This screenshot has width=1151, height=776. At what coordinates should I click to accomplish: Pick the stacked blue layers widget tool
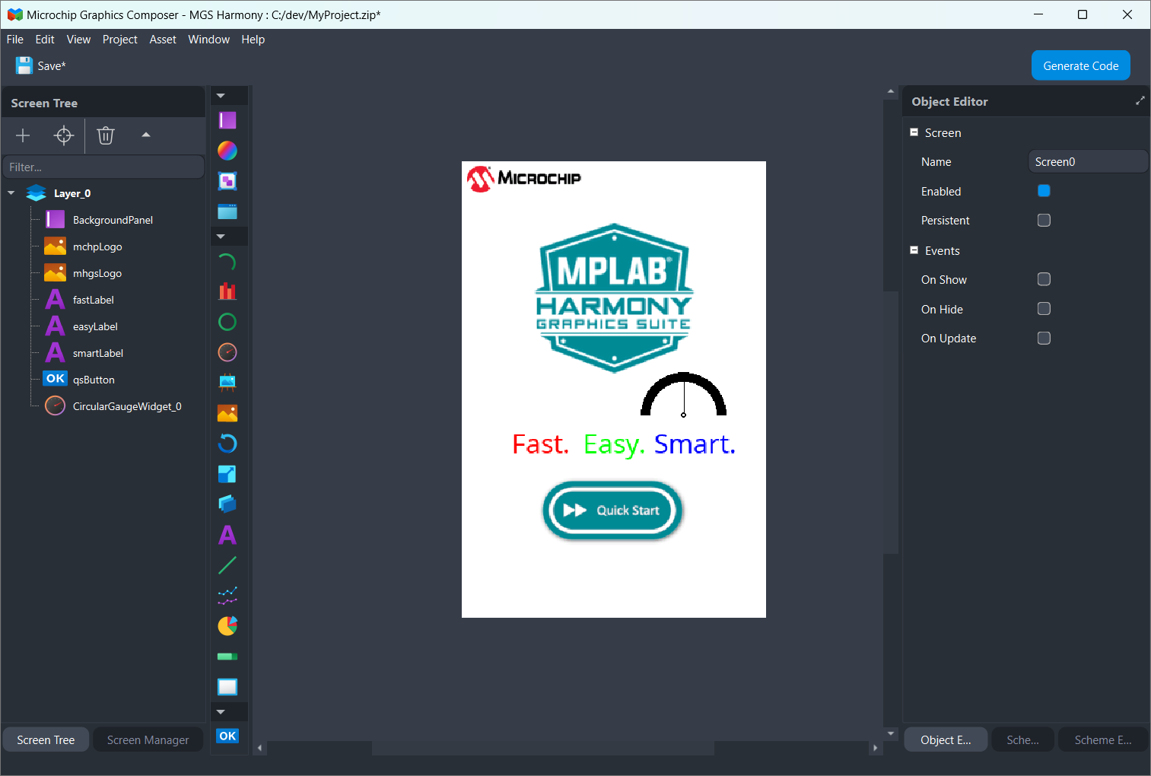(x=227, y=504)
